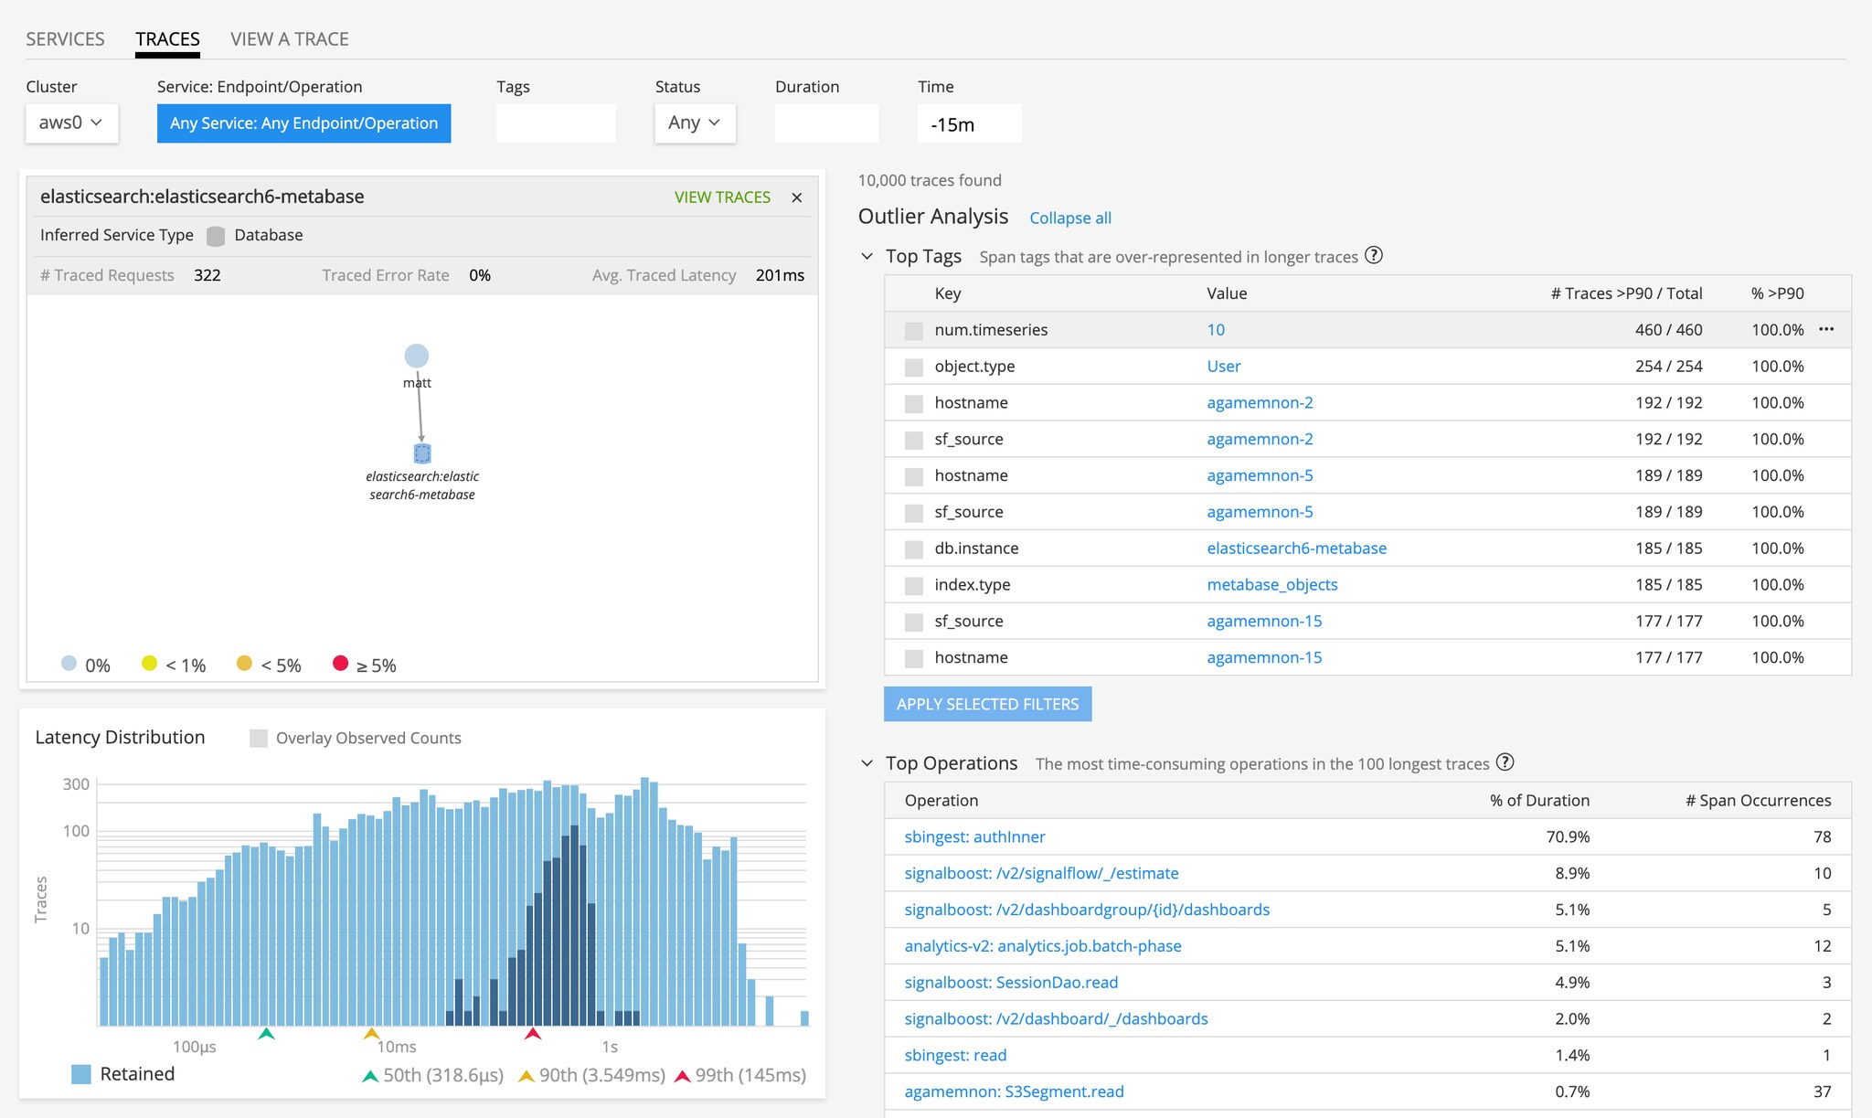Click the < 5% error legend dot

pos(244,663)
